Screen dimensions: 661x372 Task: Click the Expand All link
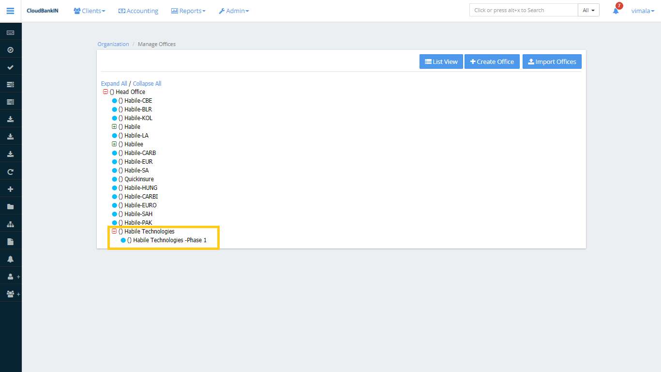[x=114, y=83]
